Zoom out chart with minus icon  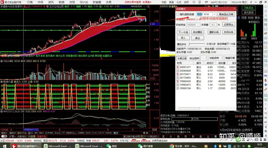click(x=157, y=133)
